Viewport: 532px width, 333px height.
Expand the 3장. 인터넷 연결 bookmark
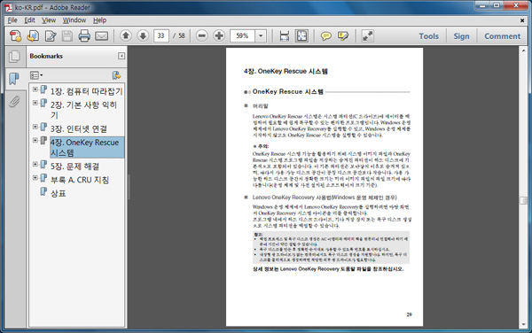[x=35, y=127]
